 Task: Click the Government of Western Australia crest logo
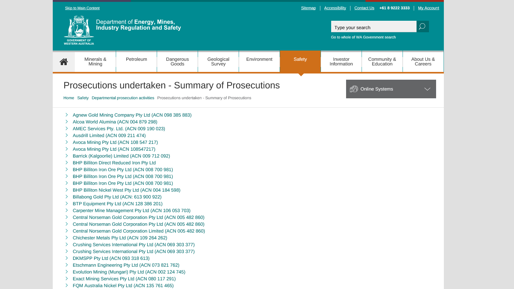(79, 30)
